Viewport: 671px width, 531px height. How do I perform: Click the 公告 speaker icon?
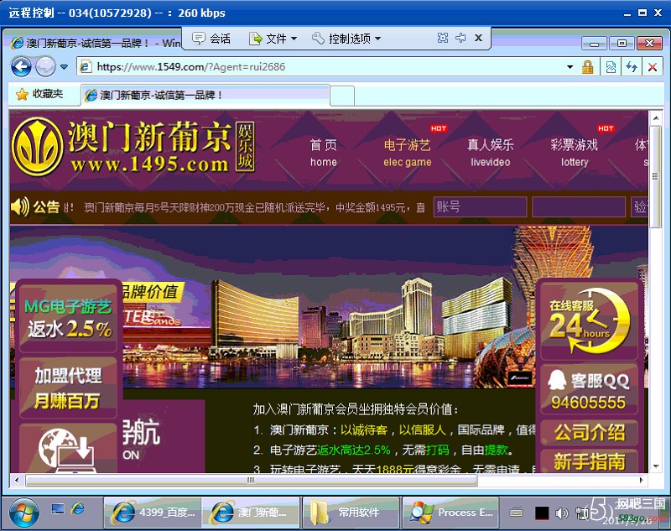pos(19,206)
